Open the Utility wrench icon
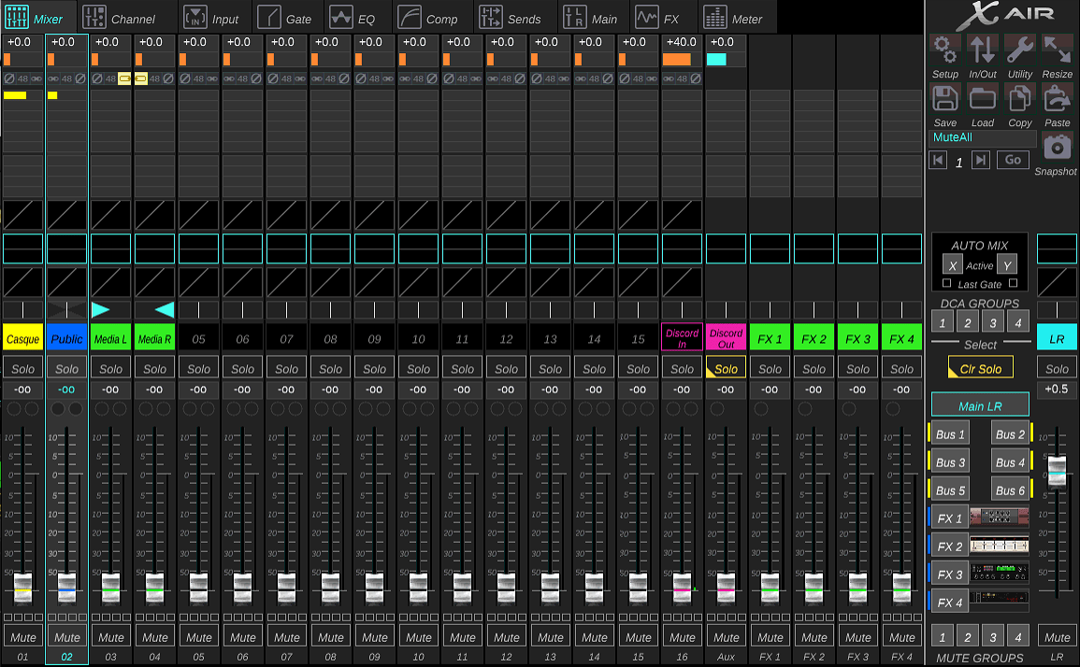The height and width of the screenshot is (667, 1080). point(1019,50)
